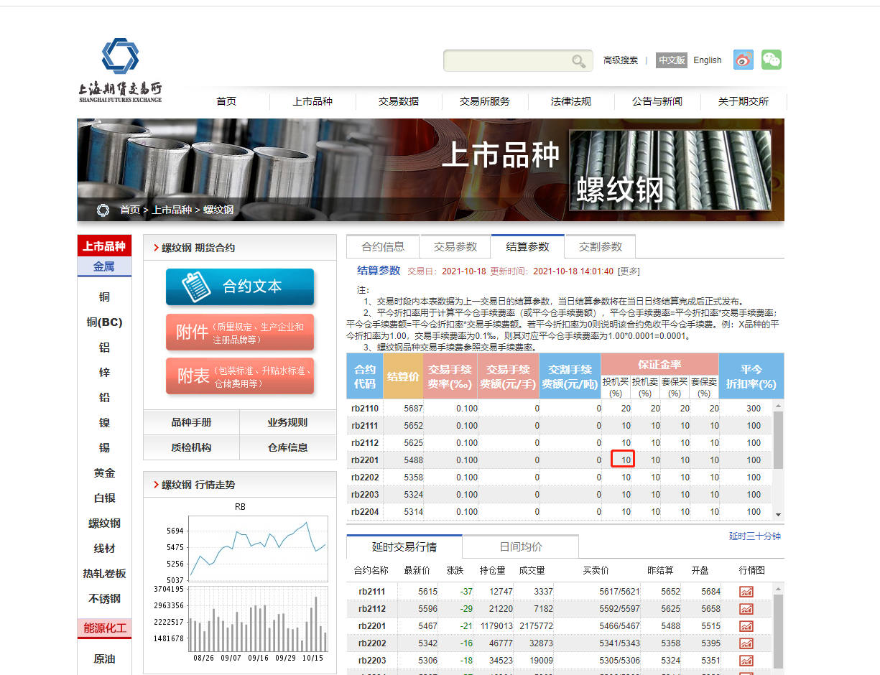Open the 公告与新闻 menu
The width and height of the screenshot is (880, 675).
click(658, 101)
